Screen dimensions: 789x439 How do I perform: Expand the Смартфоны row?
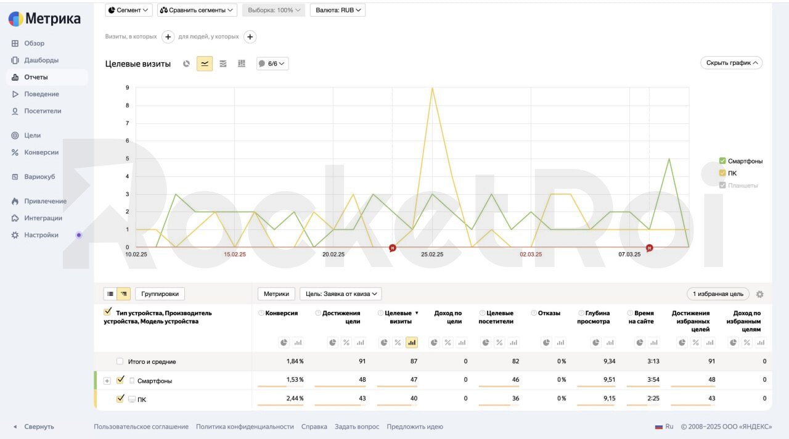pos(107,381)
